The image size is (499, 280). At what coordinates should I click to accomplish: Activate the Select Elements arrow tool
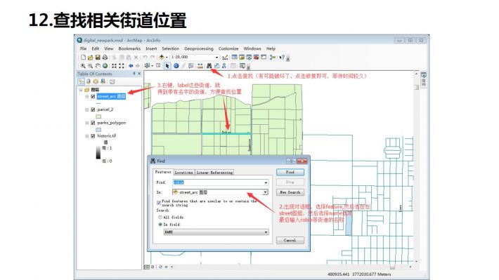coord(167,66)
